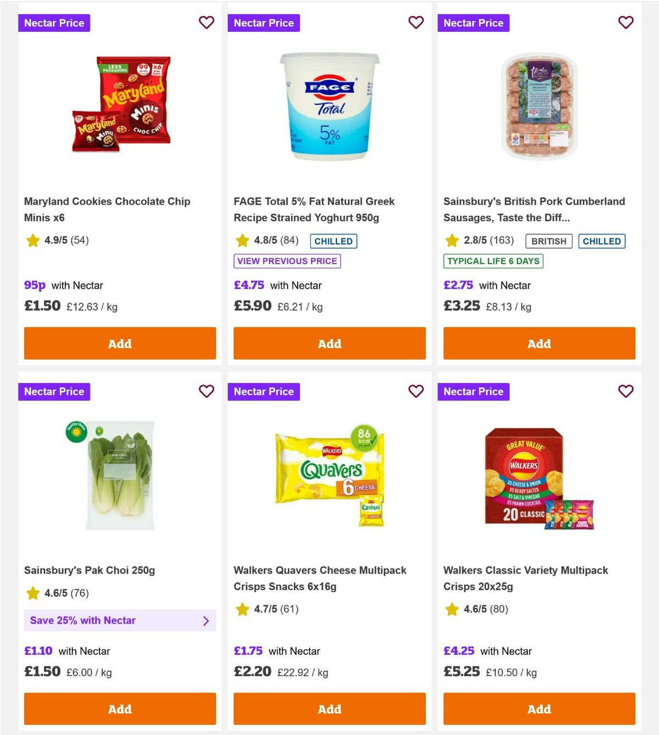659x735 pixels.
Task: Click the CHILLED badge on FAGE yoghurt
Action: tap(333, 241)
